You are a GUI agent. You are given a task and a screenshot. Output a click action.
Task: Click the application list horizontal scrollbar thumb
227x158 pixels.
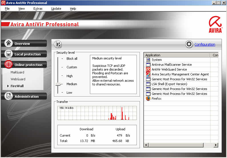click(x=176, y=145)
